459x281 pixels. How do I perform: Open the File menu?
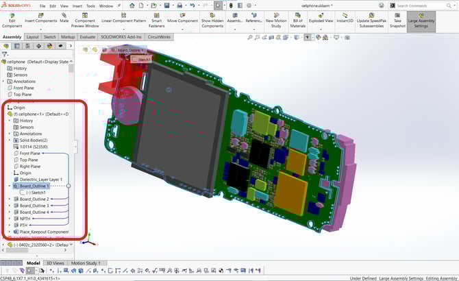(42, 6)
